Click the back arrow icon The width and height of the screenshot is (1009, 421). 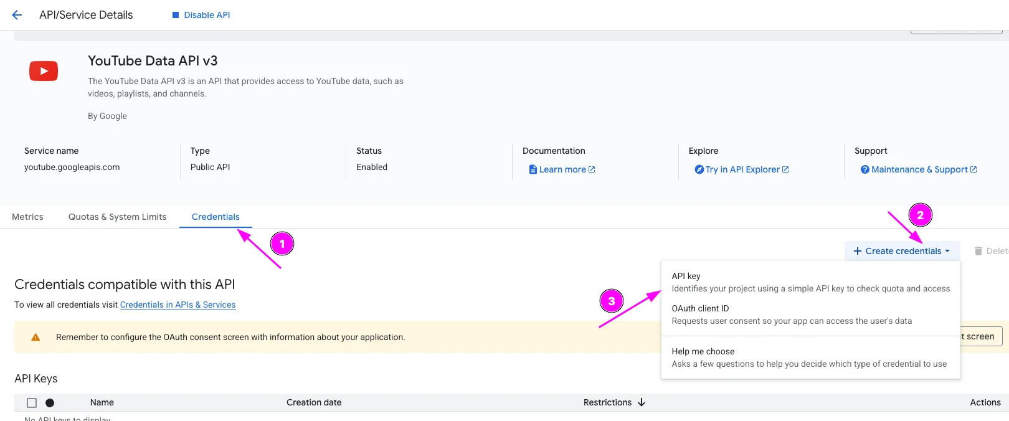coord(17,15)
